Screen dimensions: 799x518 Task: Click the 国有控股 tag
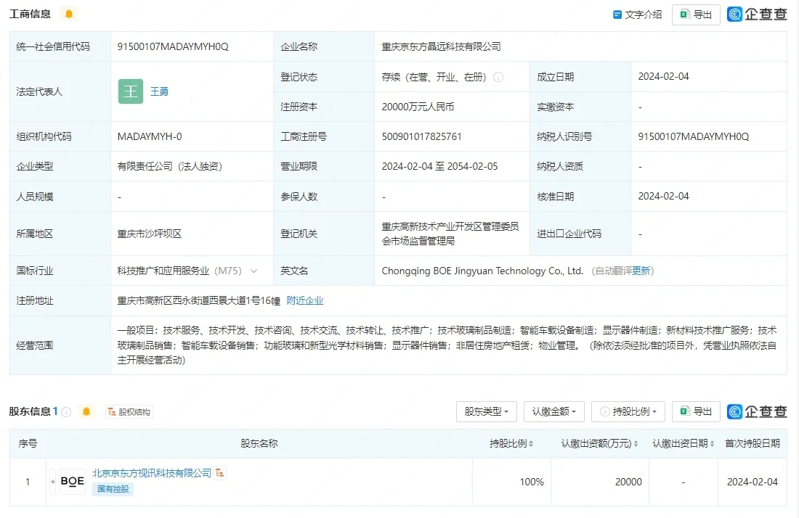pyautogui.click(x=113, y=490)
